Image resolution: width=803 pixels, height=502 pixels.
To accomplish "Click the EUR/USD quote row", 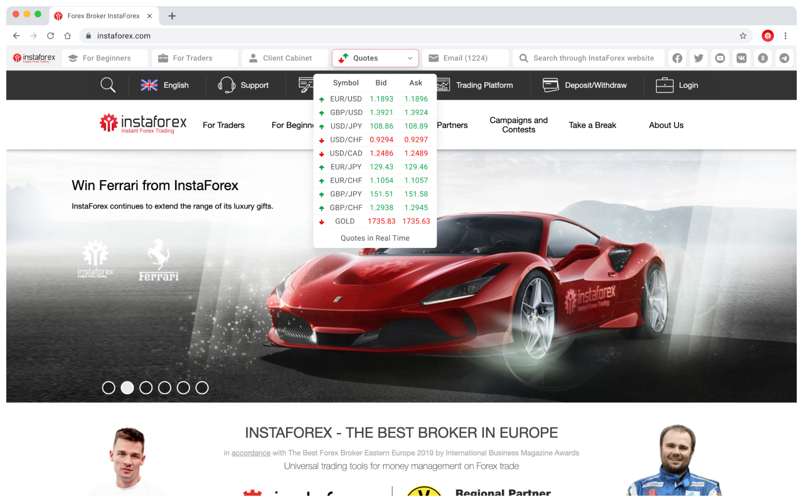I will [x=375, y=99].
